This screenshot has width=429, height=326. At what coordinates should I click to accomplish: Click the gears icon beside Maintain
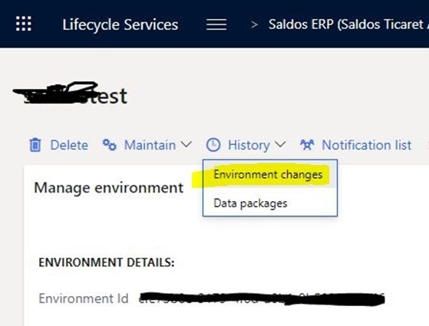[x=110, y=145]
